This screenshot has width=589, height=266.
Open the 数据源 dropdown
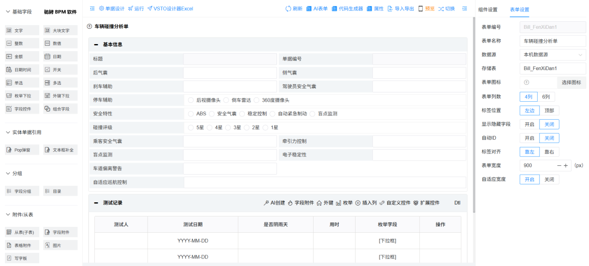(553, 55)
